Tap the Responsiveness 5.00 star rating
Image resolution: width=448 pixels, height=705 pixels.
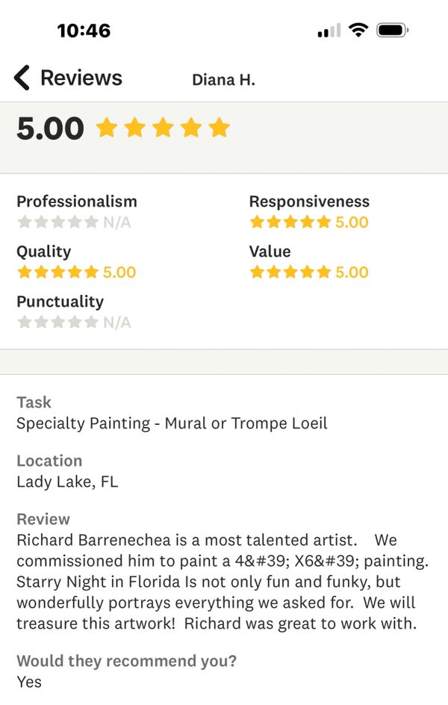pos(308,222)
